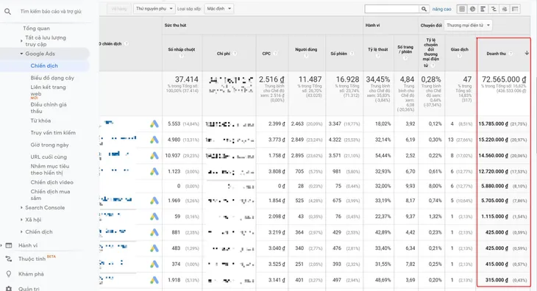
Task: Click the table search magnifier button
Action: coord(424,9)
